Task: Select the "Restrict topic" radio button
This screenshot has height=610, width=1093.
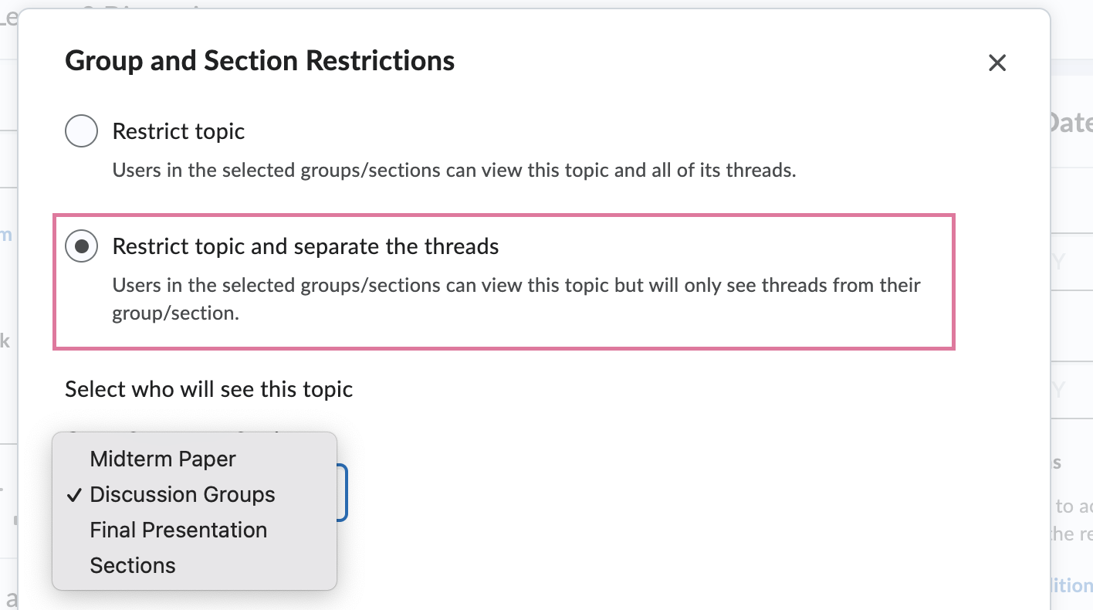Action: (x=81, y=130)
